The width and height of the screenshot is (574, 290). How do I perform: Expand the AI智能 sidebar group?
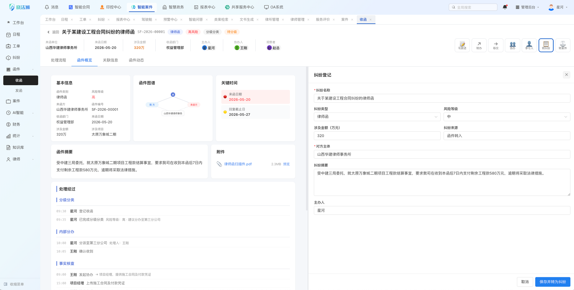click(x=33, y=113)
